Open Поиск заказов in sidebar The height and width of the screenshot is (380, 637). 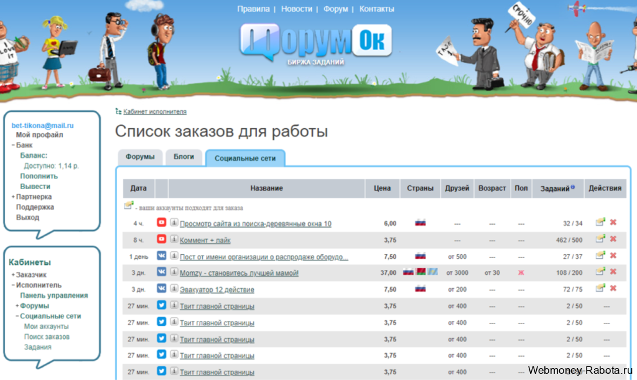pos(47,336)
